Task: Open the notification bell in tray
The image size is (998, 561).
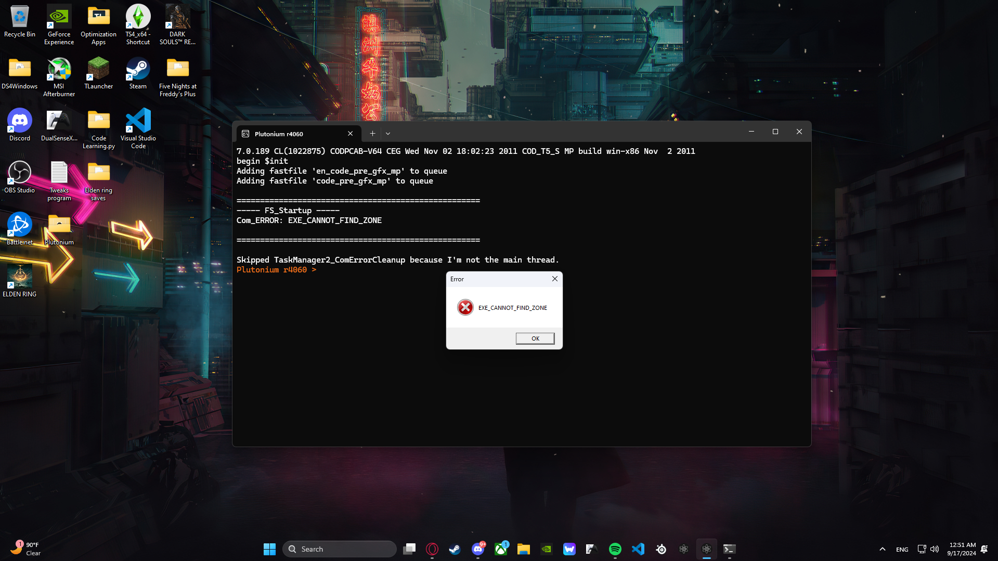Action: coord(984,549)
